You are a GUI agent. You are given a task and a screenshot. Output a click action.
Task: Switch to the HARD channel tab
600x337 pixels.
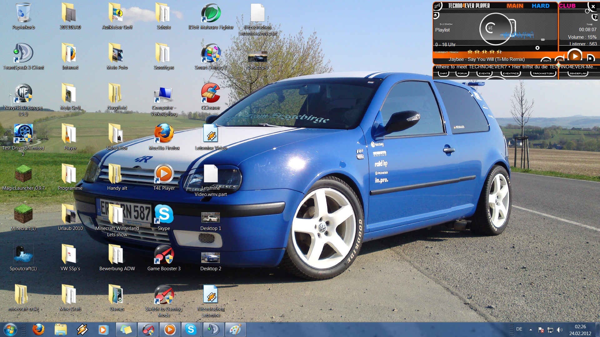[x=540, y=6]
